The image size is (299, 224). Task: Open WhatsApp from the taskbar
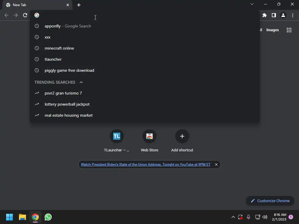(48, 217)
